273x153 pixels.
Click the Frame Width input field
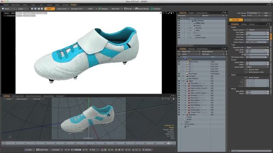click(258, 50)
